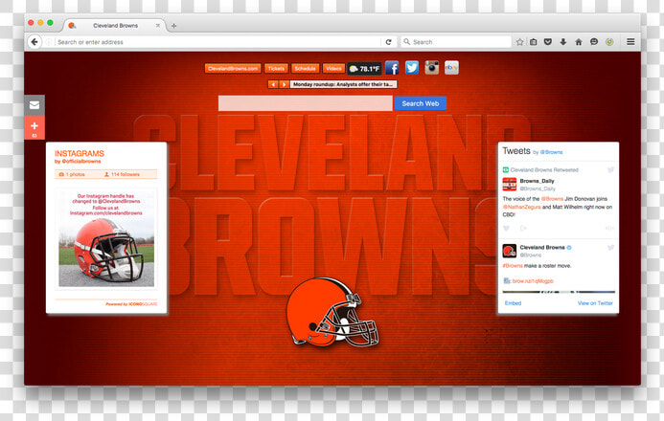Open the Cleveland Browns helmet avatar
The height and width of the screenshot is (421, 664).
[510, 251]
